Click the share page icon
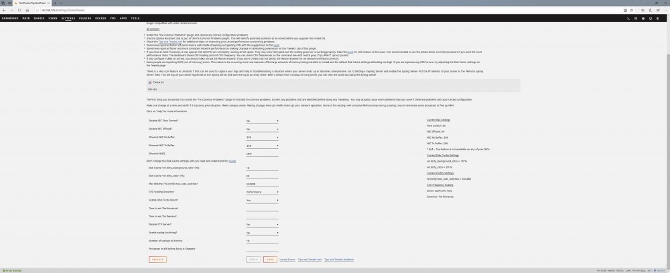The image size is (670, 273). pos(657,10)
